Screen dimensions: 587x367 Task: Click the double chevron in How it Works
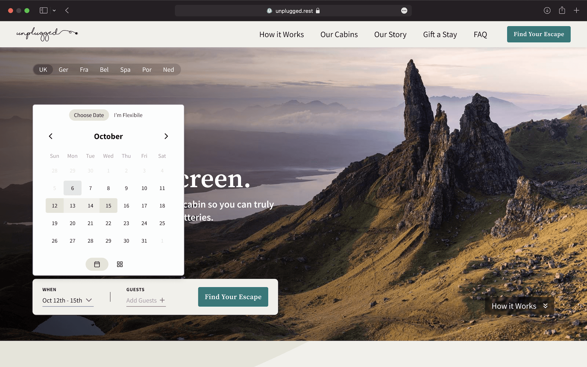[545, 306]
